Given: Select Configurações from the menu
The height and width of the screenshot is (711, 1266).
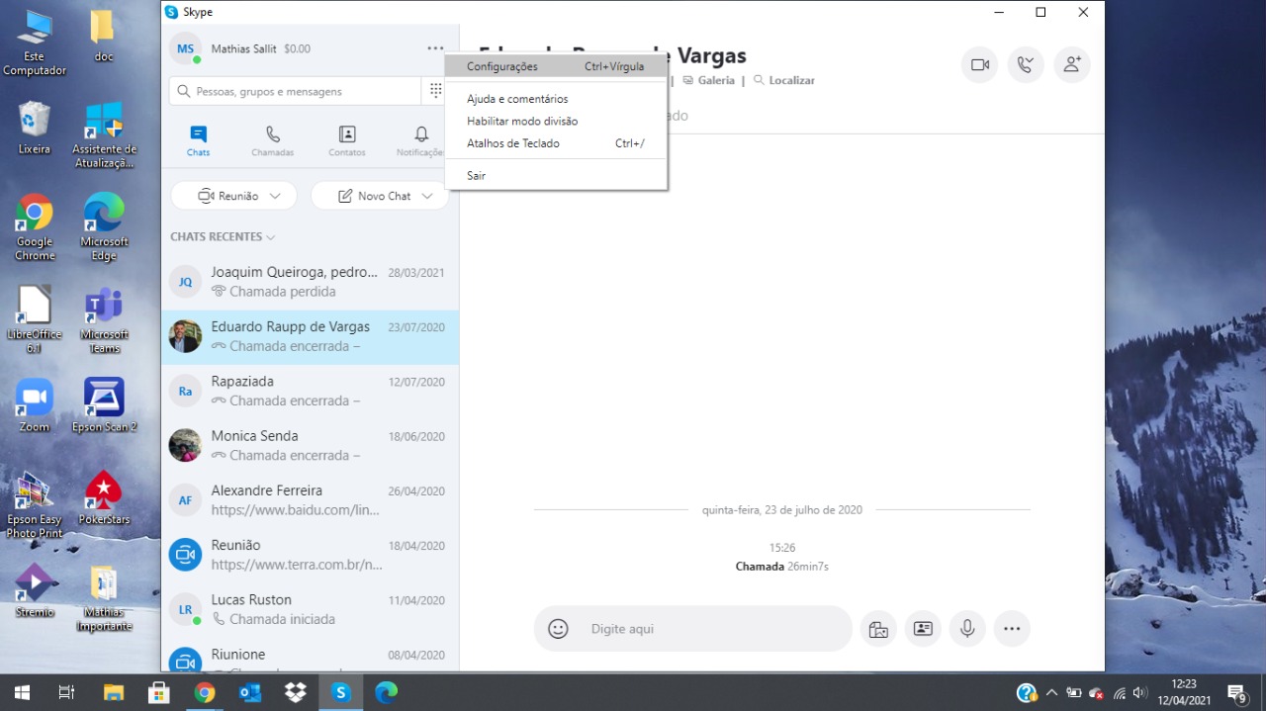Looking at the screenshot, I should (x=501, y=66).
